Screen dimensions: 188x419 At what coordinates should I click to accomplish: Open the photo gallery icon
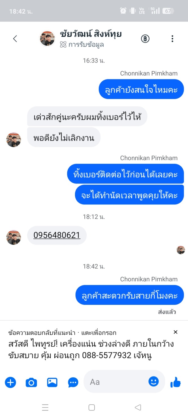[52, 382]
